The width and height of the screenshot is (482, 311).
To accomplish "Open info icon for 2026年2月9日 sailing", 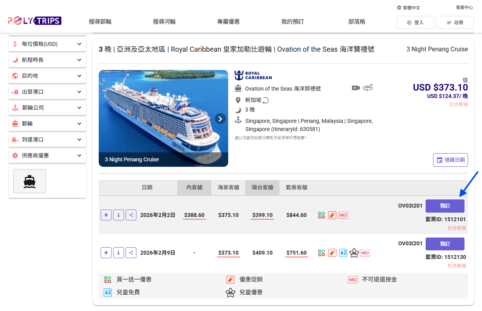I will [119, 253].
